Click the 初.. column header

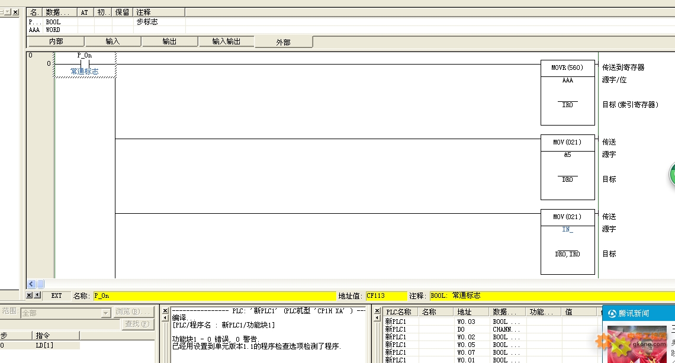pyautogui.click(x=103, y=12)
